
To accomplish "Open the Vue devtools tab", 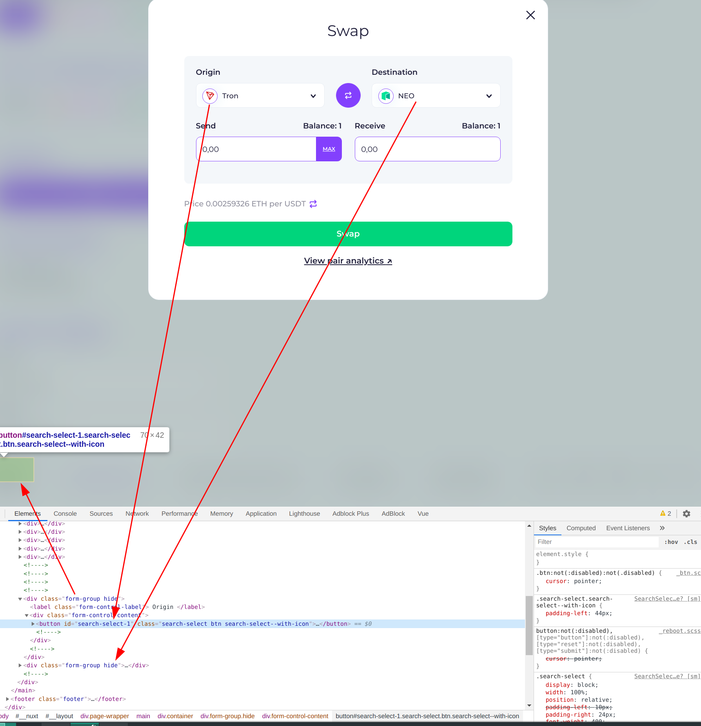I will coord(423,514).
